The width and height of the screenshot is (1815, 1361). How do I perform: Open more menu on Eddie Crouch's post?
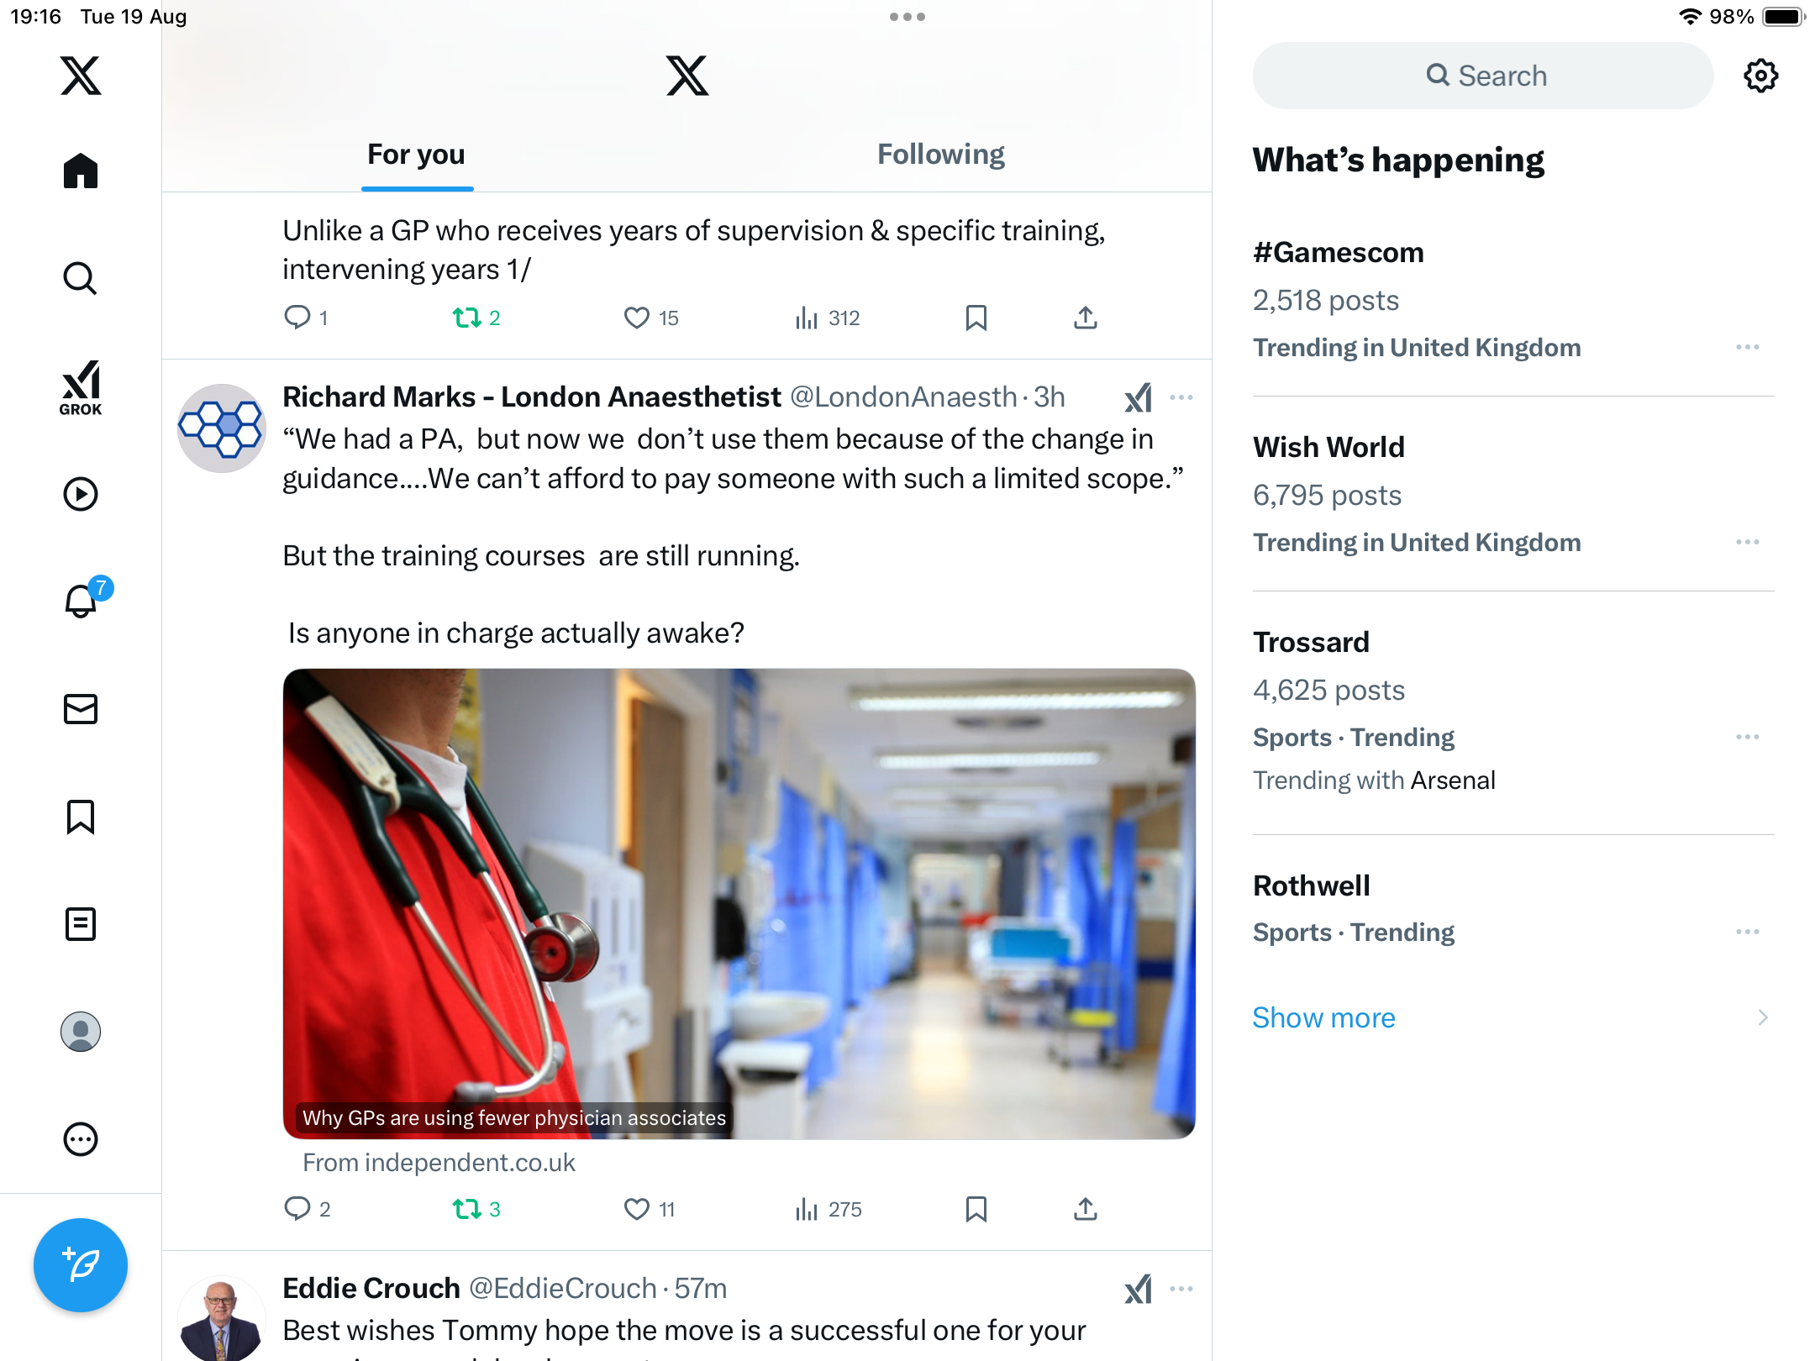tap(1181, 1289)
